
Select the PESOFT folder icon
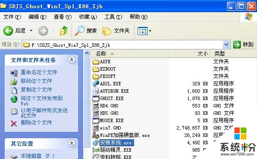coord(95,77)
